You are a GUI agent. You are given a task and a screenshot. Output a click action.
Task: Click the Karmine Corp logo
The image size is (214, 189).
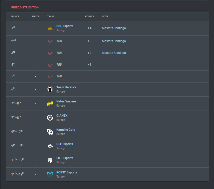pos(50,132)
